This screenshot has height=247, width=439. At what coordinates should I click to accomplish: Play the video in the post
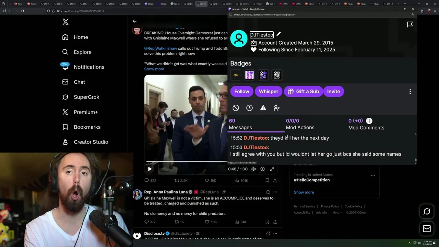click(x=150, y=169)
